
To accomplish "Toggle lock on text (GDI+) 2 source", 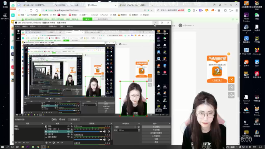I will [x=72, y=129].
